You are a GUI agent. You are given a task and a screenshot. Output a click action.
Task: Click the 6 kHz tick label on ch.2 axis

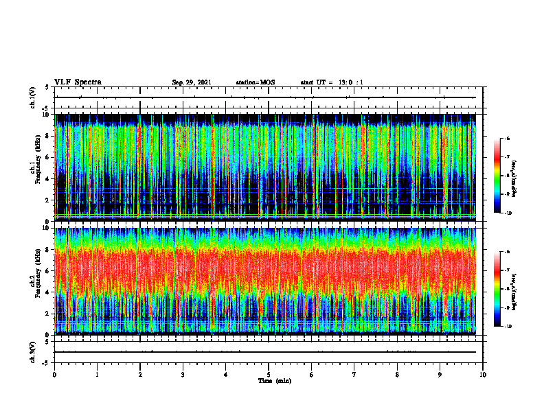coord(48,271)
